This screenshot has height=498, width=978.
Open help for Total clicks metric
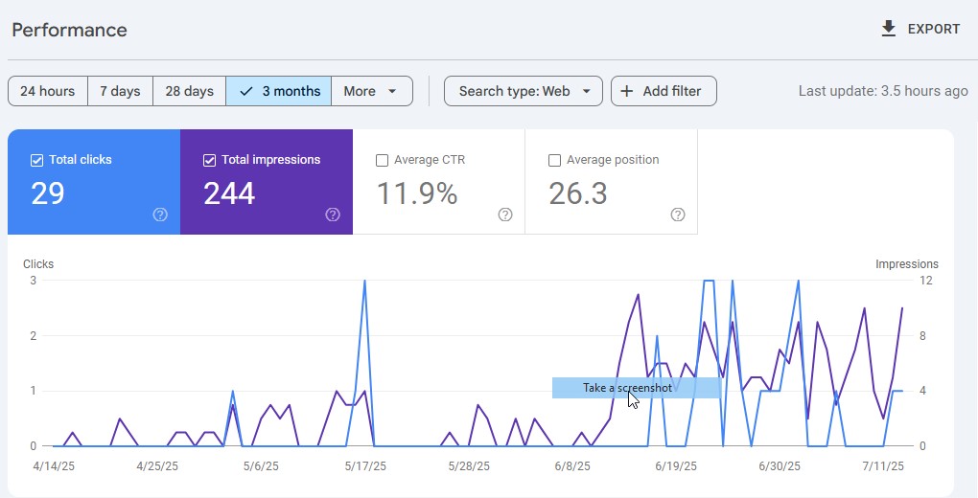[x=160, y=215]
